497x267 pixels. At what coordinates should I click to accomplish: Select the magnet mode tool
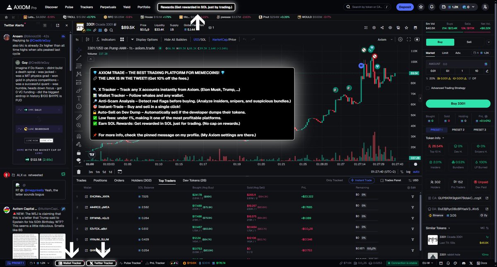tap(79, 136)
